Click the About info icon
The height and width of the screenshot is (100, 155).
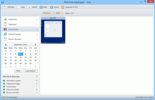point(51,7)
